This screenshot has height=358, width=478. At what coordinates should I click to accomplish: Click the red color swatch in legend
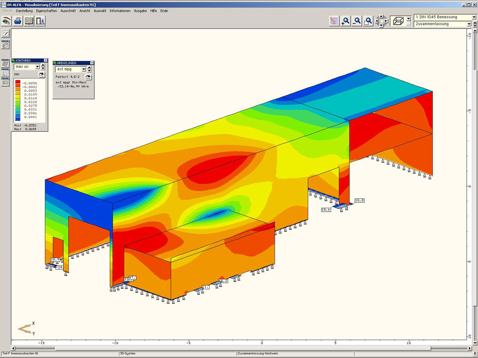[x=17, y=82]
